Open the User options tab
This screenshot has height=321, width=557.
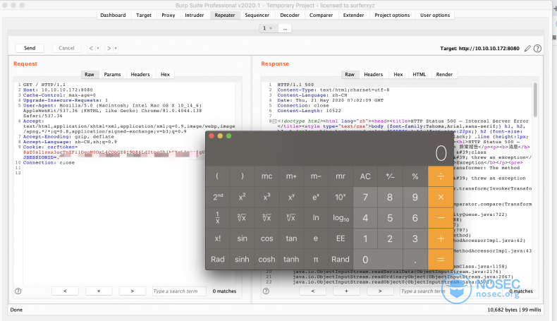pos(435,16)
